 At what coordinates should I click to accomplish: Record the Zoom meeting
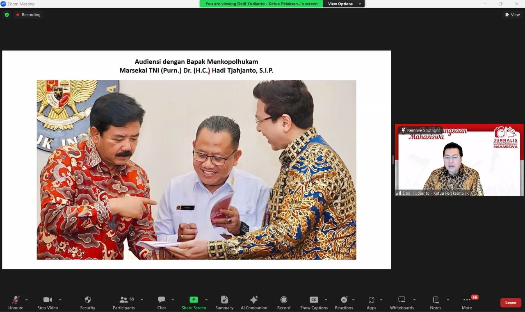tap(283, 302)
